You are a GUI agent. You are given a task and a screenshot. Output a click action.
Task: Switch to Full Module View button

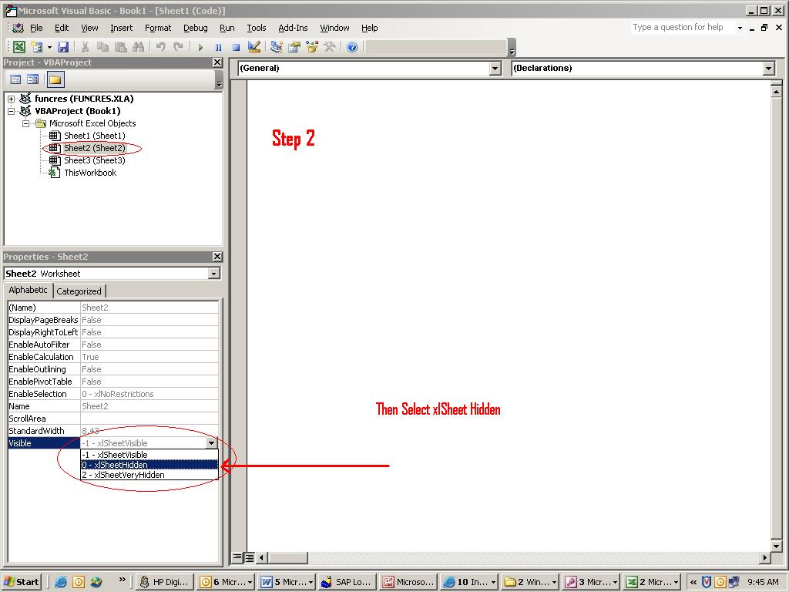click(249, 557)
